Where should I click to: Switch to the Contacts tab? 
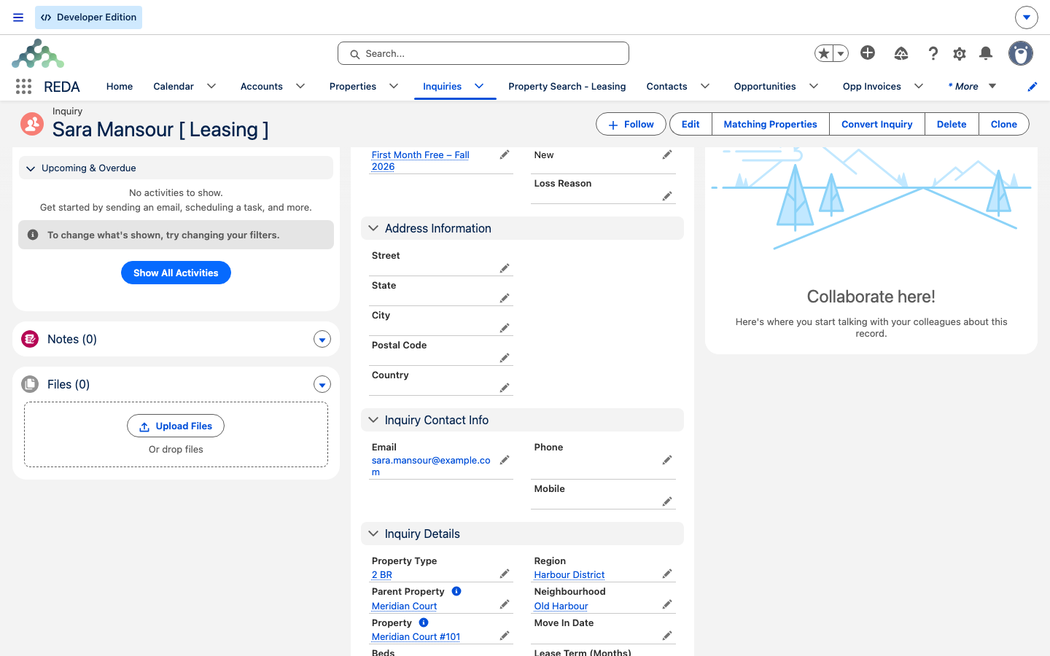point(666,86)
